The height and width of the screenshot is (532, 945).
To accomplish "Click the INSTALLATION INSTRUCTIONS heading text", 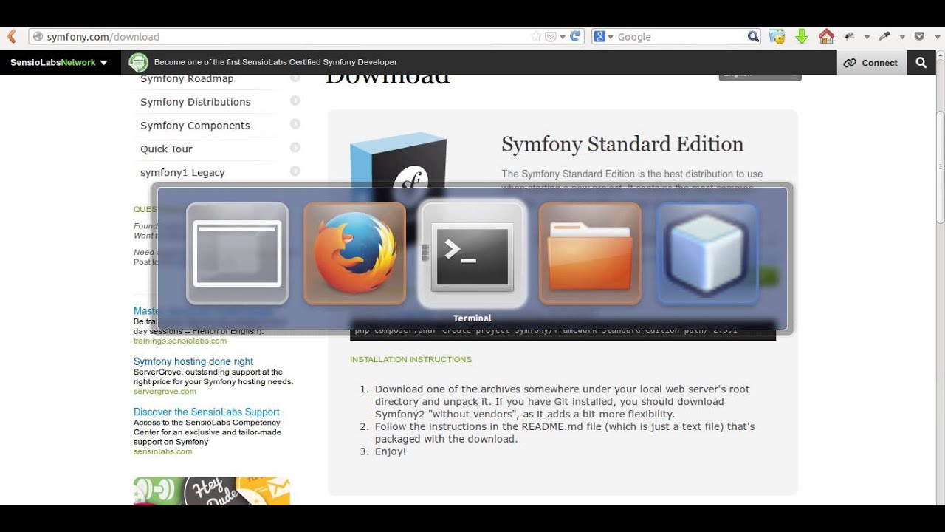I will (410, 360).
